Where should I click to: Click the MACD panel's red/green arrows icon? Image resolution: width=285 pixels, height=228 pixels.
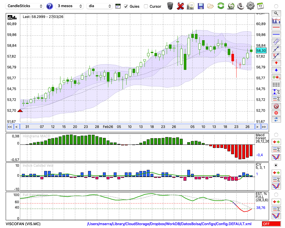point(276,142)
